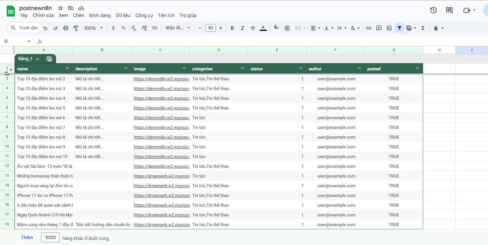The height and width of the screenshot is (245, 488).
Task: View cloud save status icon
Action: (x=81, y=8)
